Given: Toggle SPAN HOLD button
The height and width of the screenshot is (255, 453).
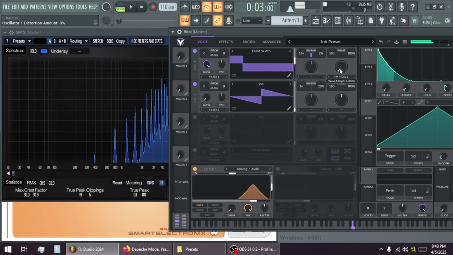Looking at the screenshot, I should [x=33, y=51].
